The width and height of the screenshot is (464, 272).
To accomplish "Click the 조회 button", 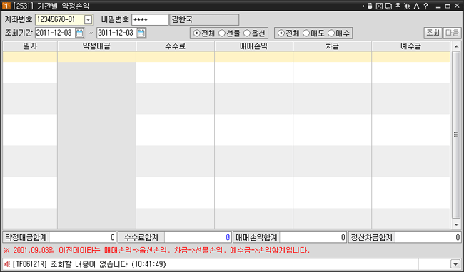I will 433,33.
